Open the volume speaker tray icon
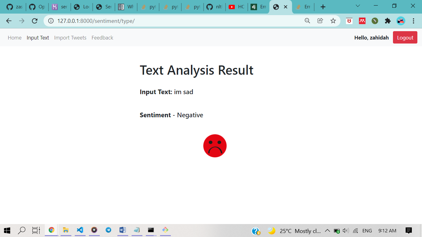Screen dimensions: 422x237 pyautogui.click(x=346, y=231)
